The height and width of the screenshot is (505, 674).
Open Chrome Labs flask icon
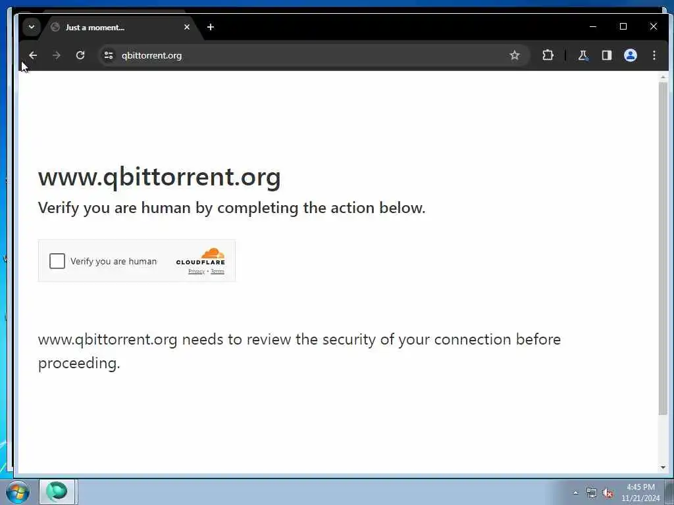click(583, 55)
